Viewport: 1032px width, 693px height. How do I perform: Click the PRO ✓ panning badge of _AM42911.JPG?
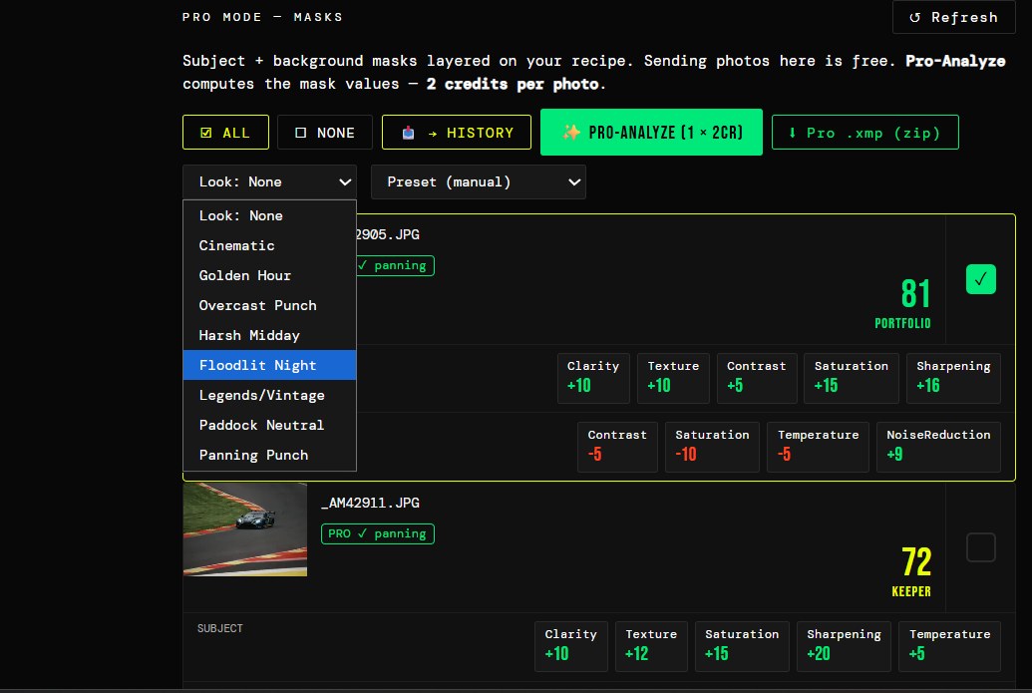click(378, 533)
